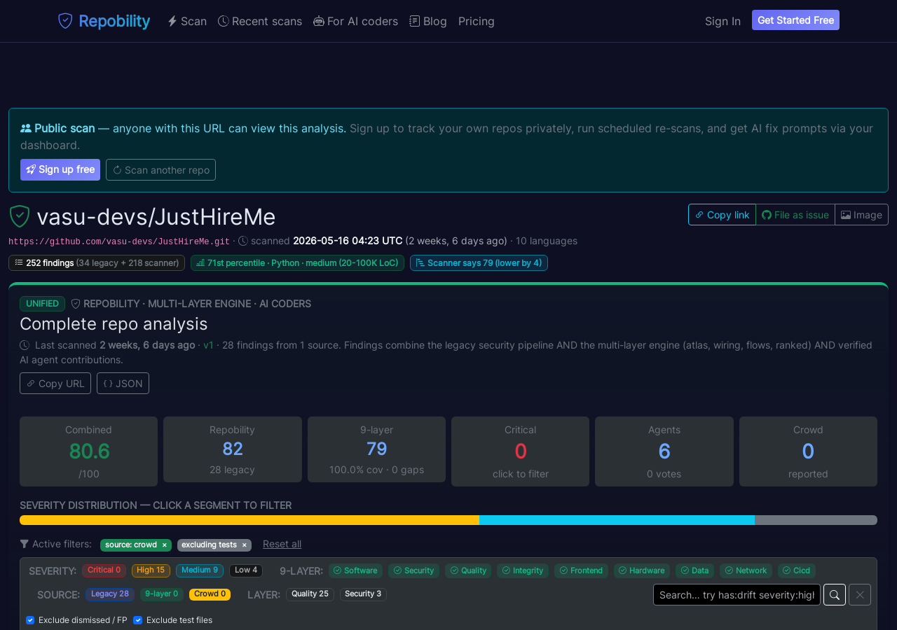Open Recent scans in navigation
The image size is (897, 630).
coord(260,21)
